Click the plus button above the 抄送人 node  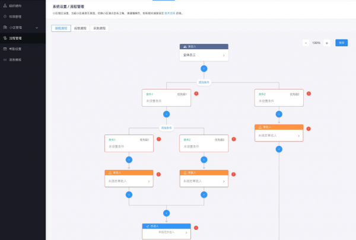[x=166, y=213]
